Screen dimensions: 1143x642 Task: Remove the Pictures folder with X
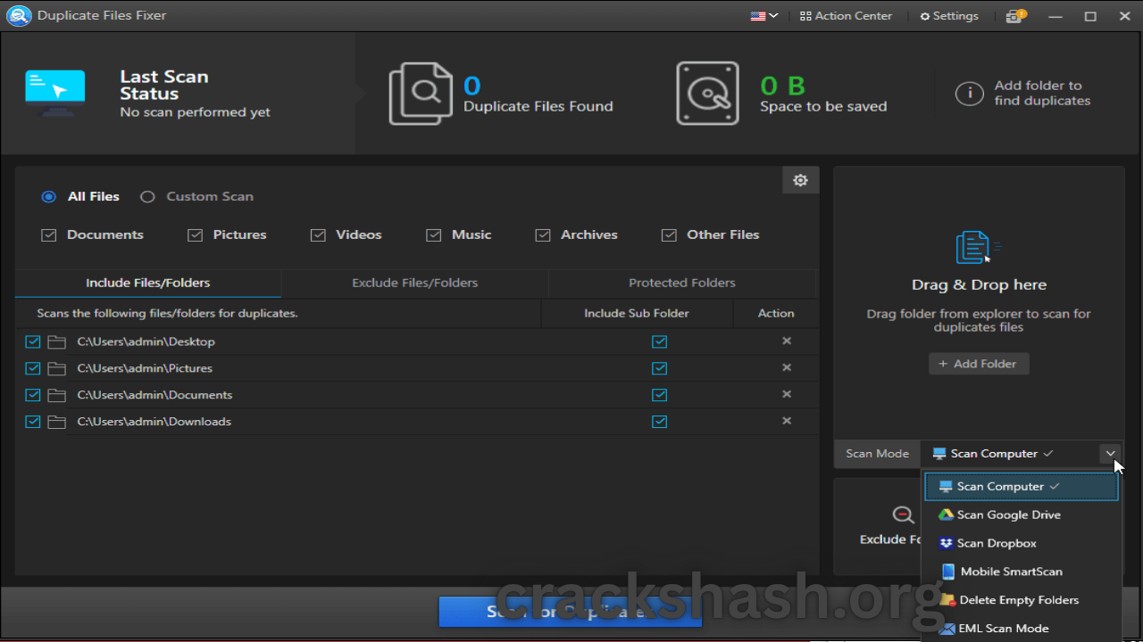(787, 367)
